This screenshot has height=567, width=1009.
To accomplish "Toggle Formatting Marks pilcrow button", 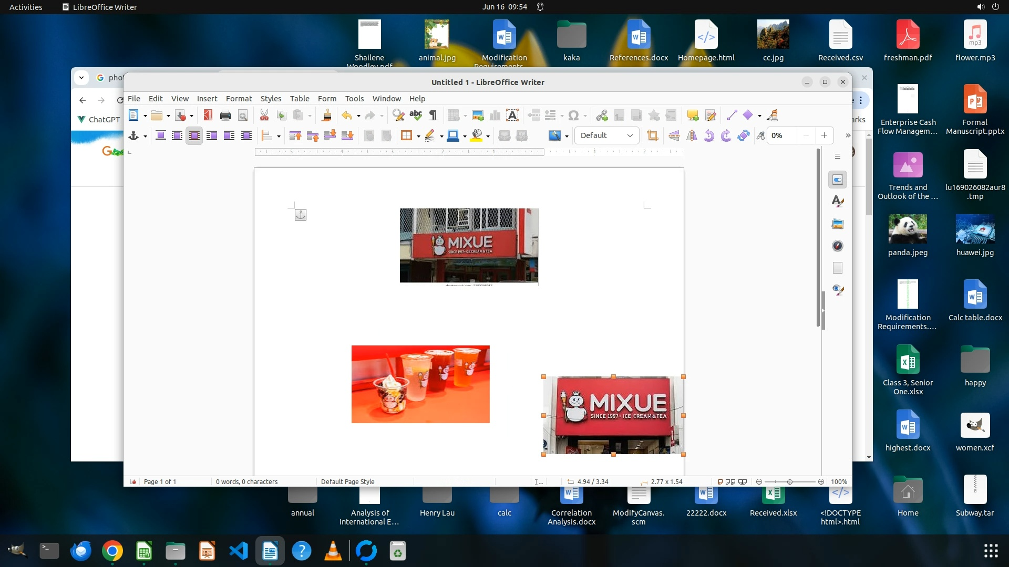I will pyautogui.click(x=433, y=115).
